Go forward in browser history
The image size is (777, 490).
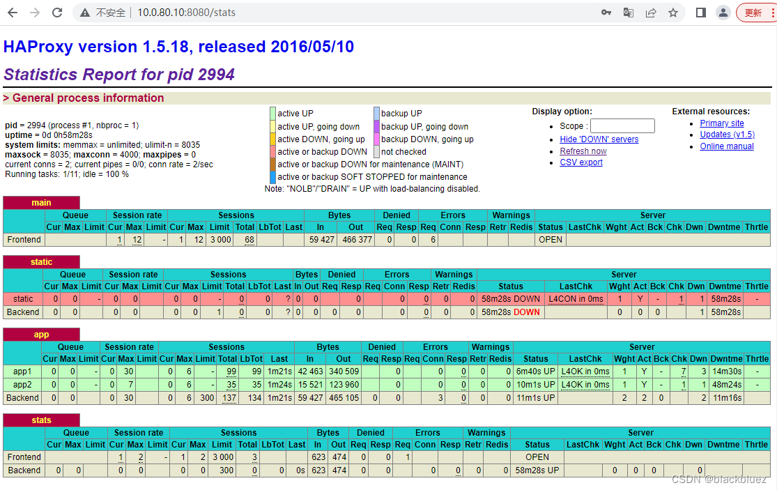[35, 13]
